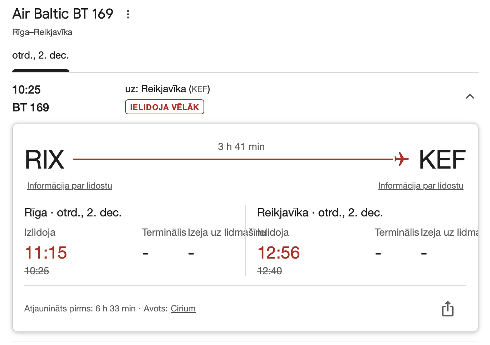
Task: Click the "uz: Reikjavīka (KEF)" destination text
Action: coord(167,89)
